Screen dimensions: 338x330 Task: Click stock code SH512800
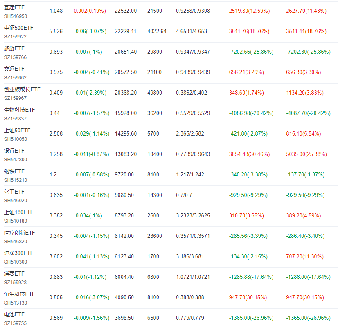16,160
